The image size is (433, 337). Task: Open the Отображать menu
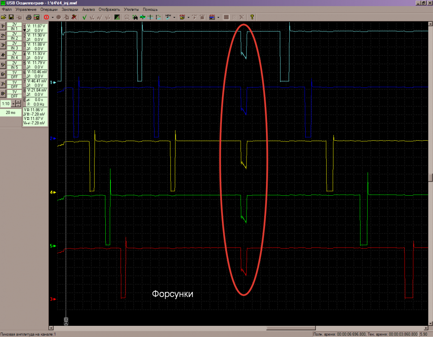(109, 9)
